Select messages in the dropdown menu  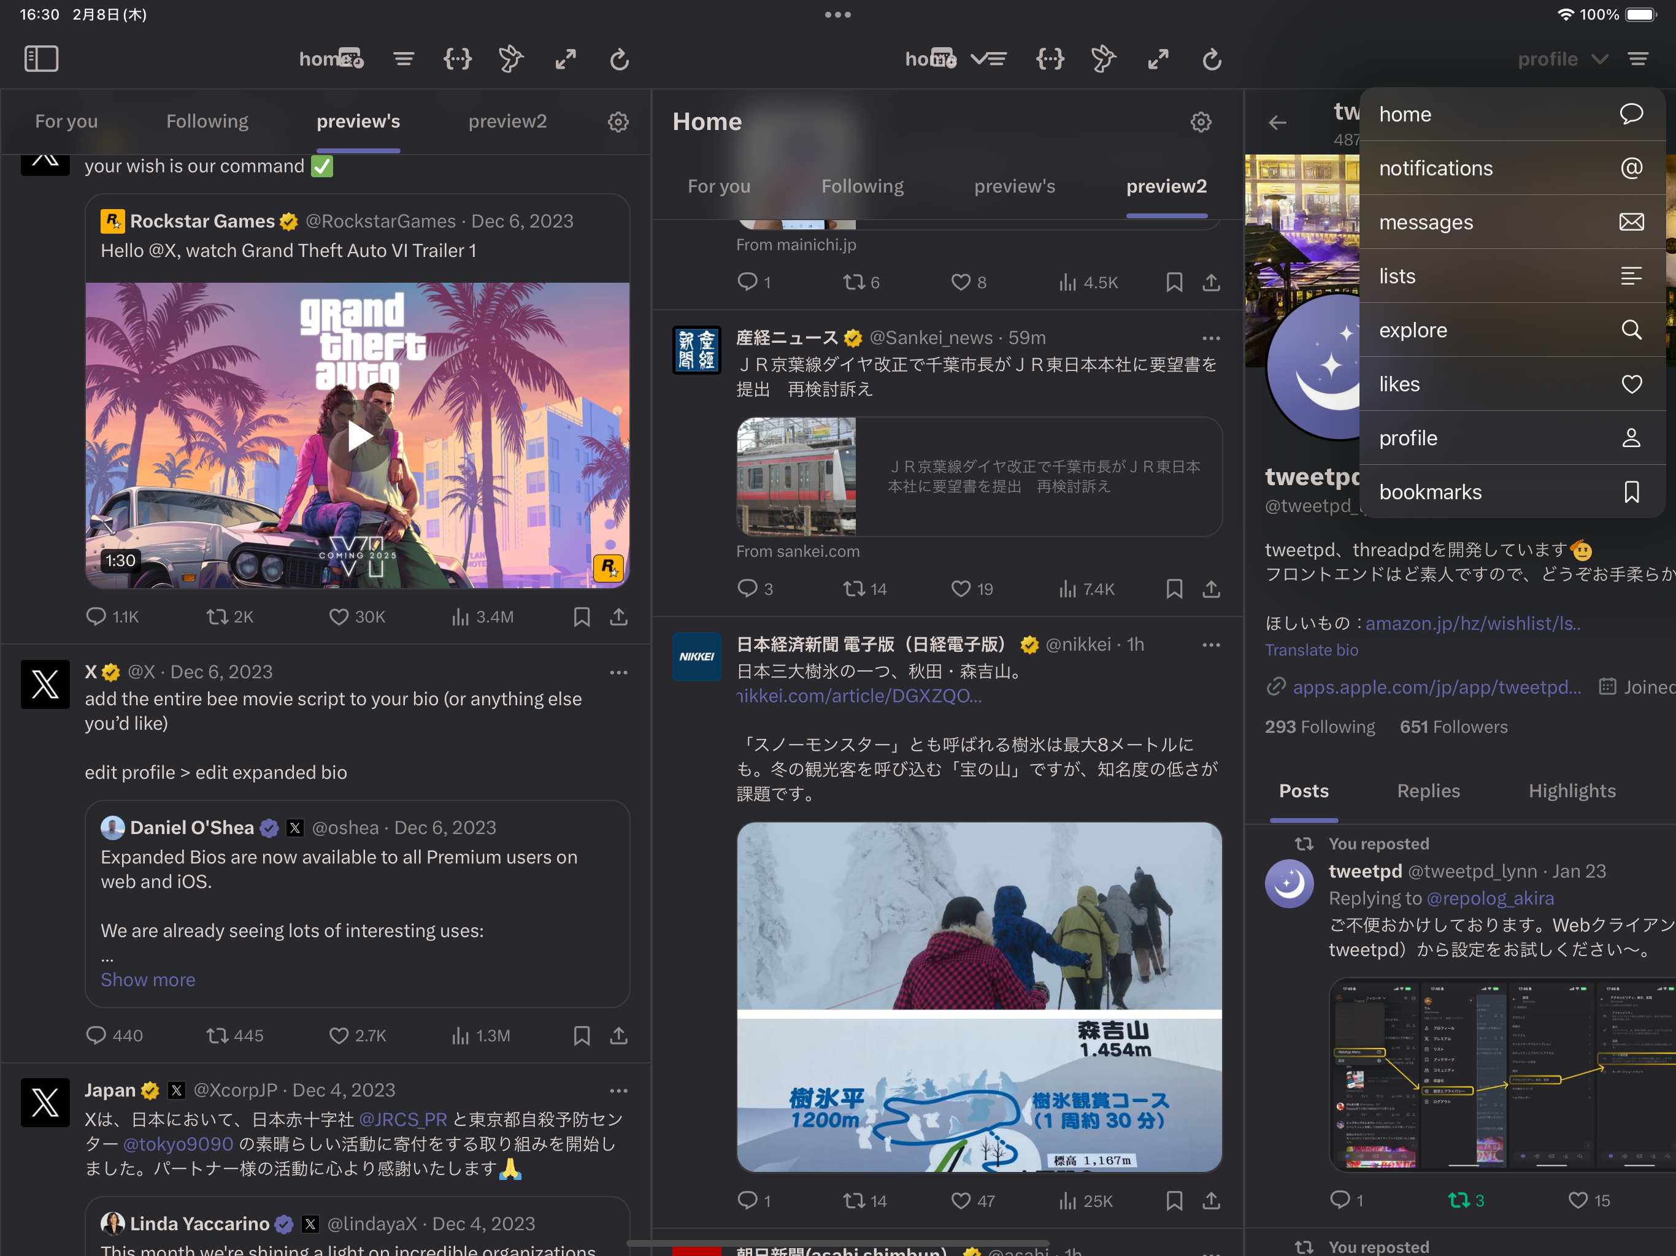(x=1512, y=222)
